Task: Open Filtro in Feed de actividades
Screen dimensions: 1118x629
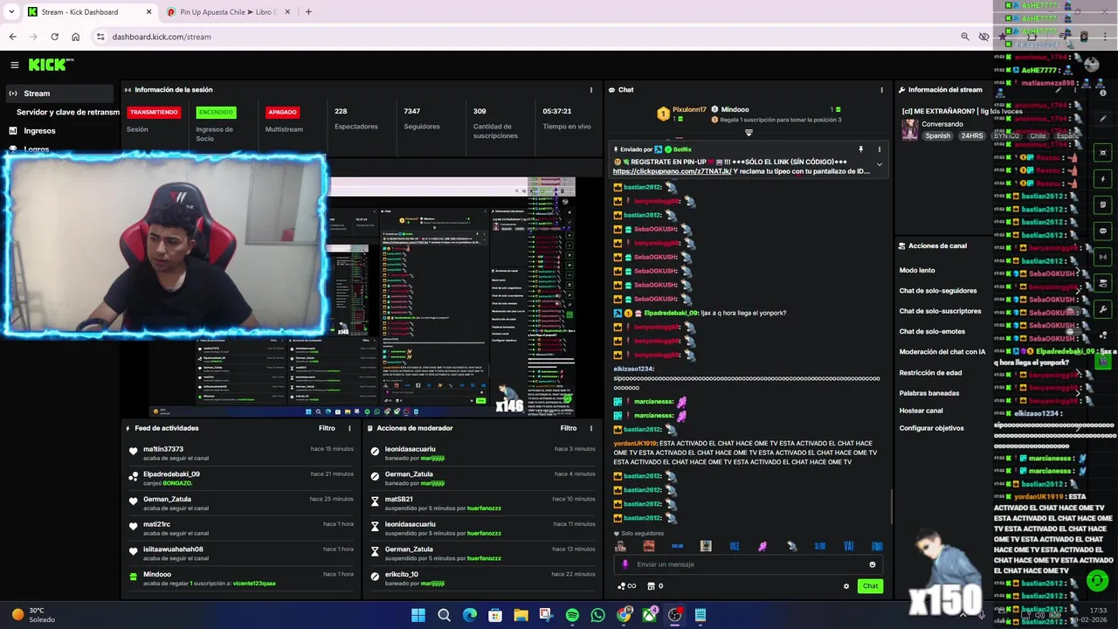Action: (x=327, y=428)
